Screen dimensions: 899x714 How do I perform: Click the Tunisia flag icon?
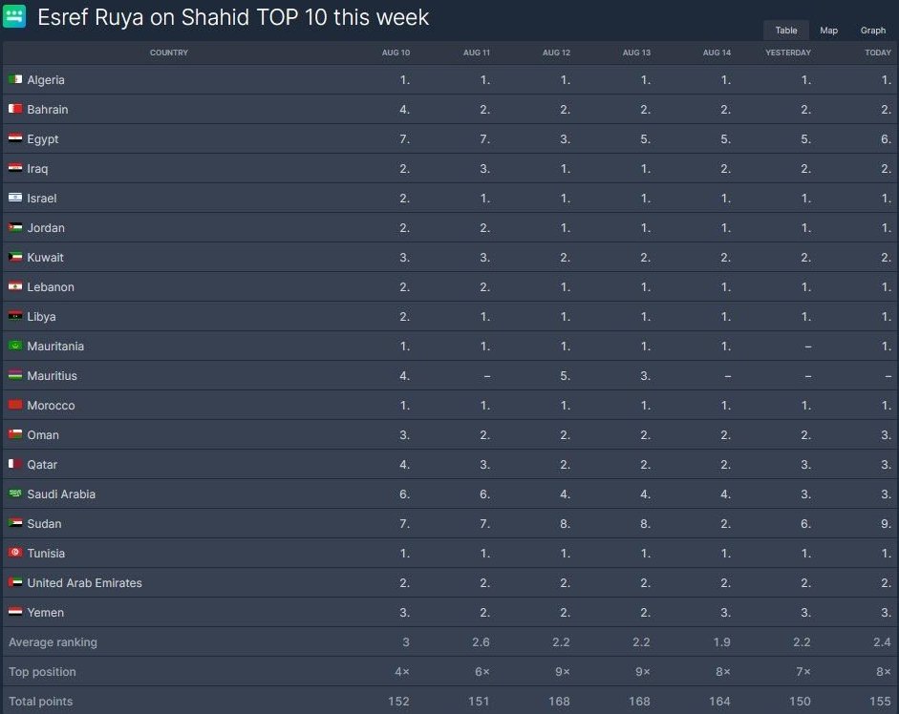coord(15,554)
